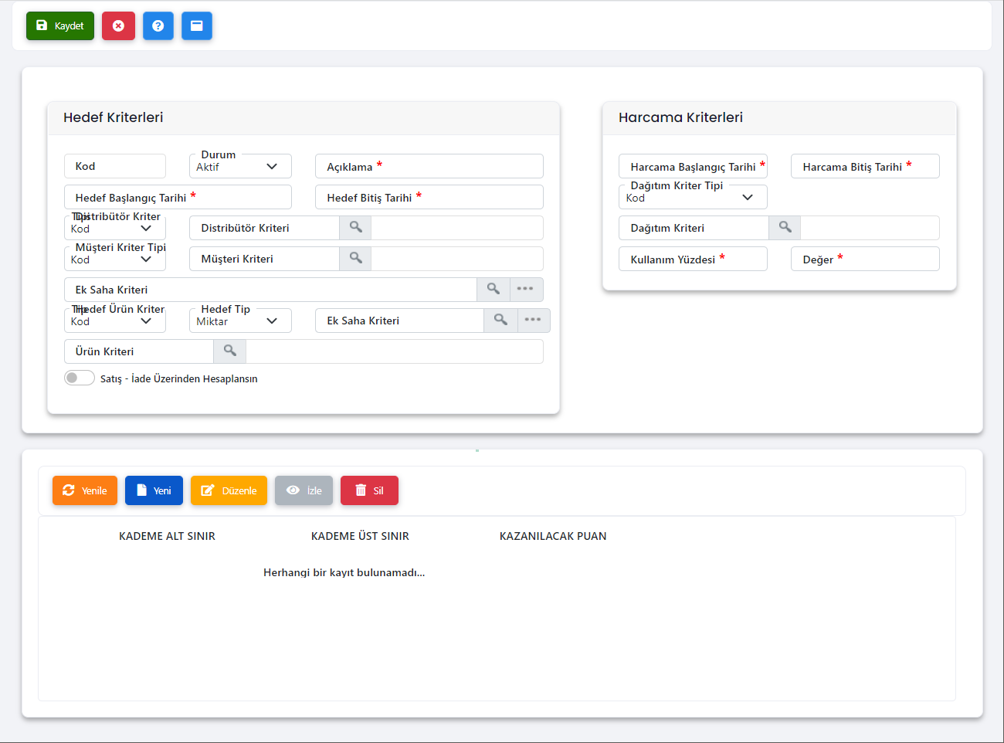
Task: Open Hedef Ürün Kriter Tipi dropdown
Action: (115, 321)
